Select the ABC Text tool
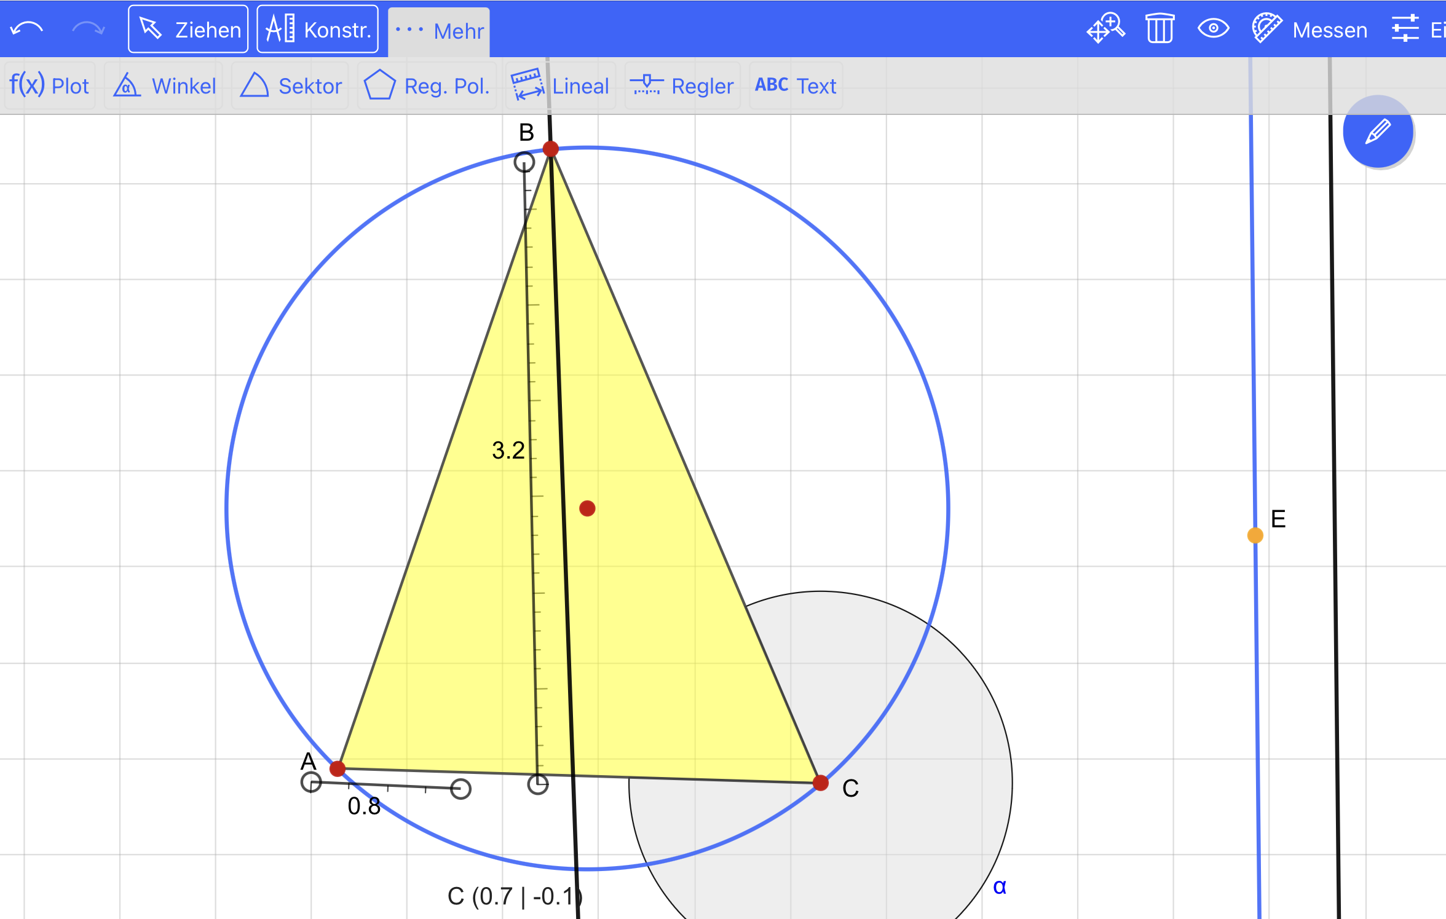Screen dimensions: 1446x919 796,85
